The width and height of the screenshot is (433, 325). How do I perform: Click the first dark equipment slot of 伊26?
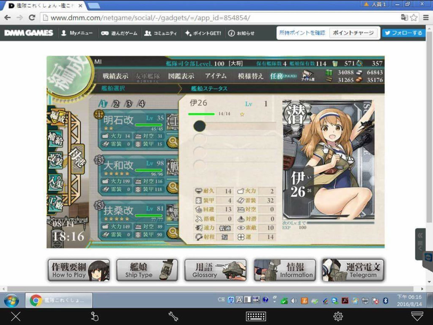coord(200,126)
